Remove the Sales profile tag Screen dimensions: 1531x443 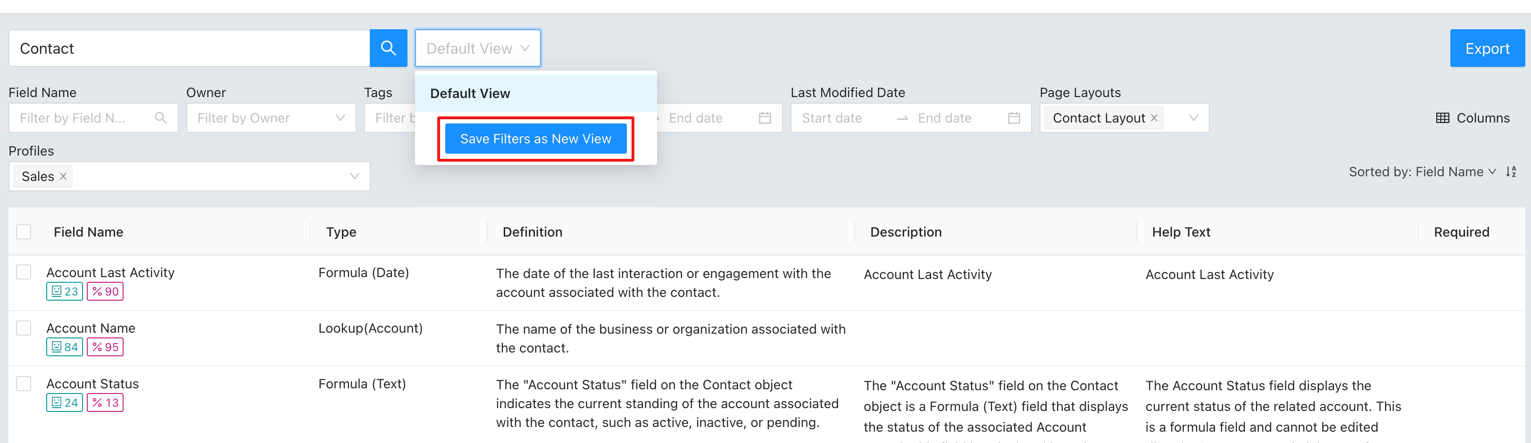[63, 176]
